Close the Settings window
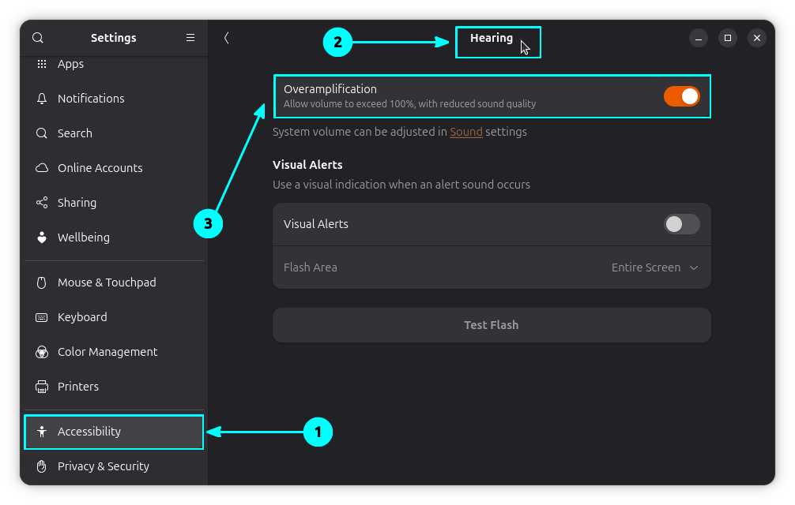This screenshot has width=795, height=505. pos(757,38)
